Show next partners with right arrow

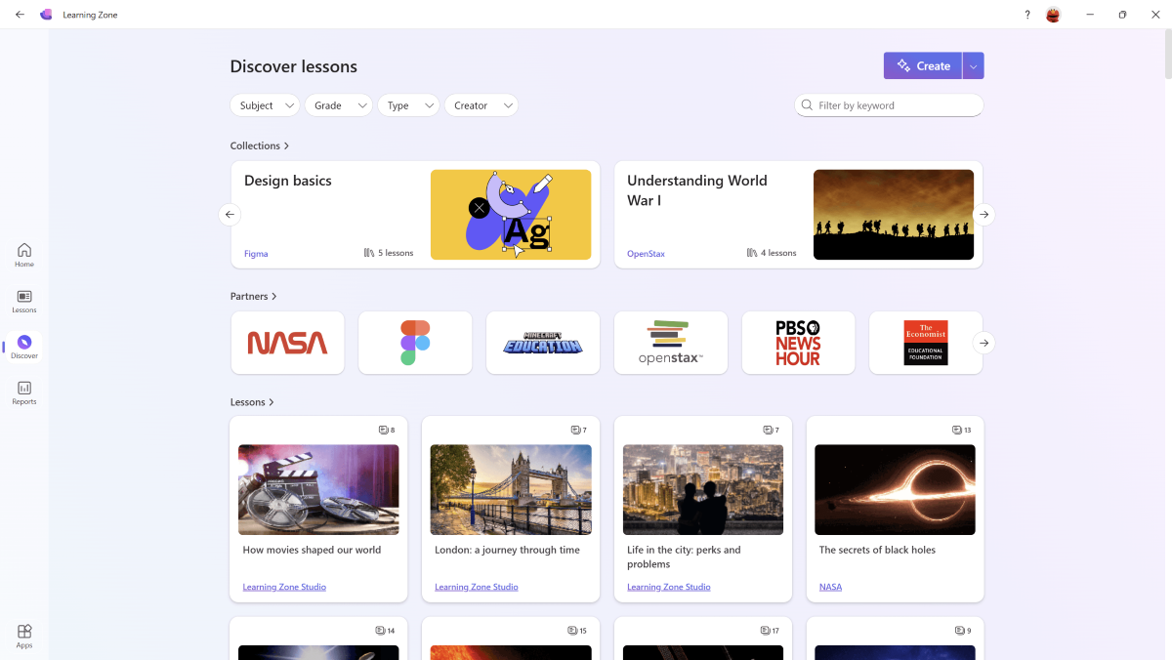pos(984,343)
